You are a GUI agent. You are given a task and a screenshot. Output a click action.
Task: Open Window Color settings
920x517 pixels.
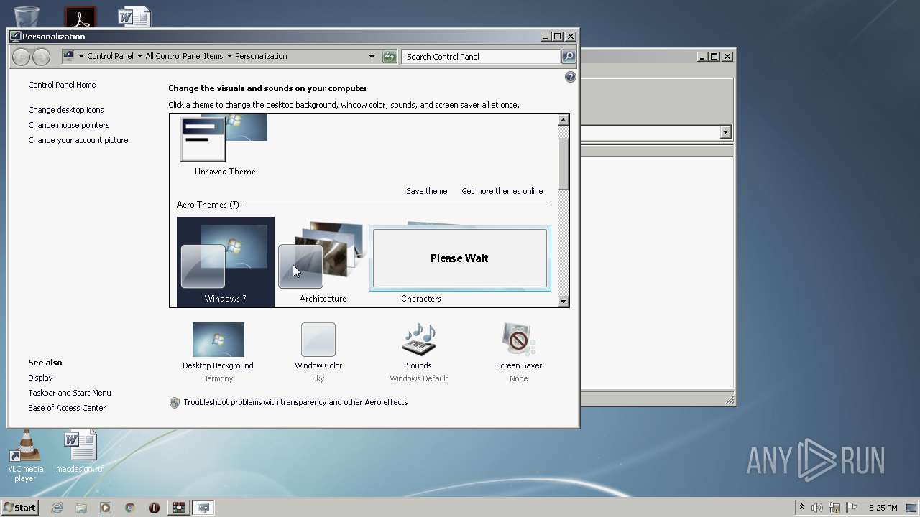(x=318, y=340)
